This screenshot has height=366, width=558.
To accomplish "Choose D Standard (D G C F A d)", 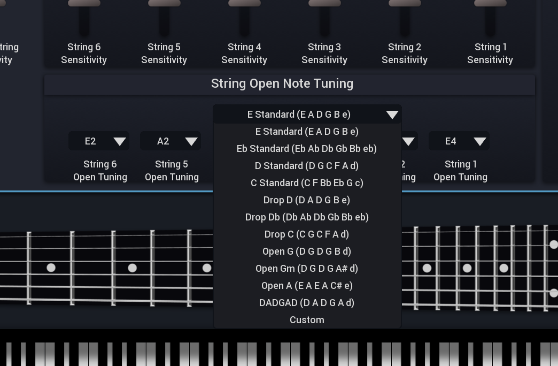I will [x=307, y=166].
